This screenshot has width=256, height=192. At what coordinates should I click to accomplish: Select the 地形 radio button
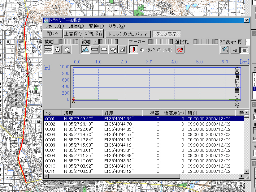click(x=159, y=50)
